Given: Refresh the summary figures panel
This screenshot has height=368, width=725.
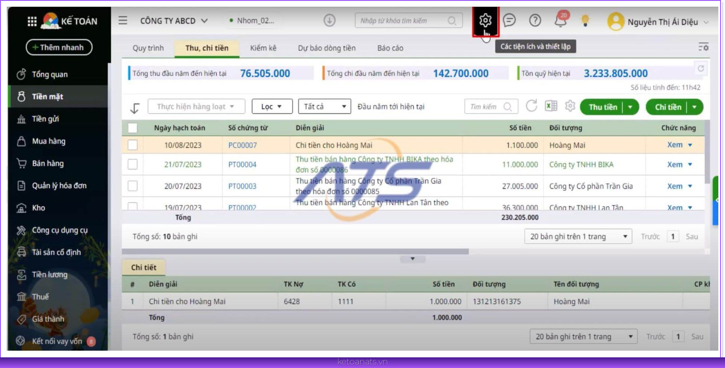Looking at the screenshot, I should point(701,68).
